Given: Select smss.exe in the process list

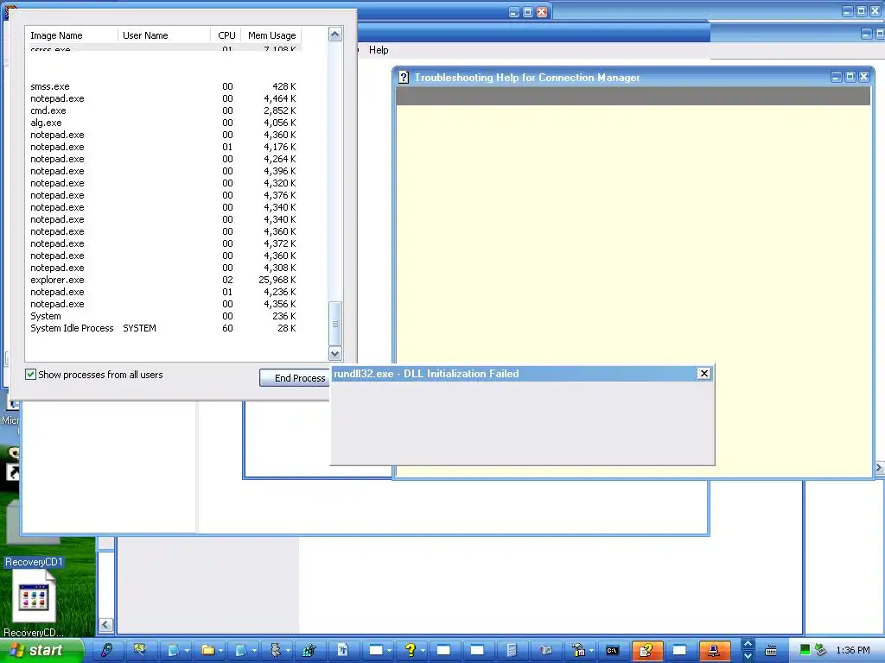Looking at the screenshot, I should point(163,86).
